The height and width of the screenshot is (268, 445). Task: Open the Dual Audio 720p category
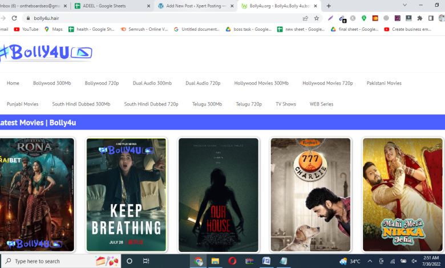203,83
